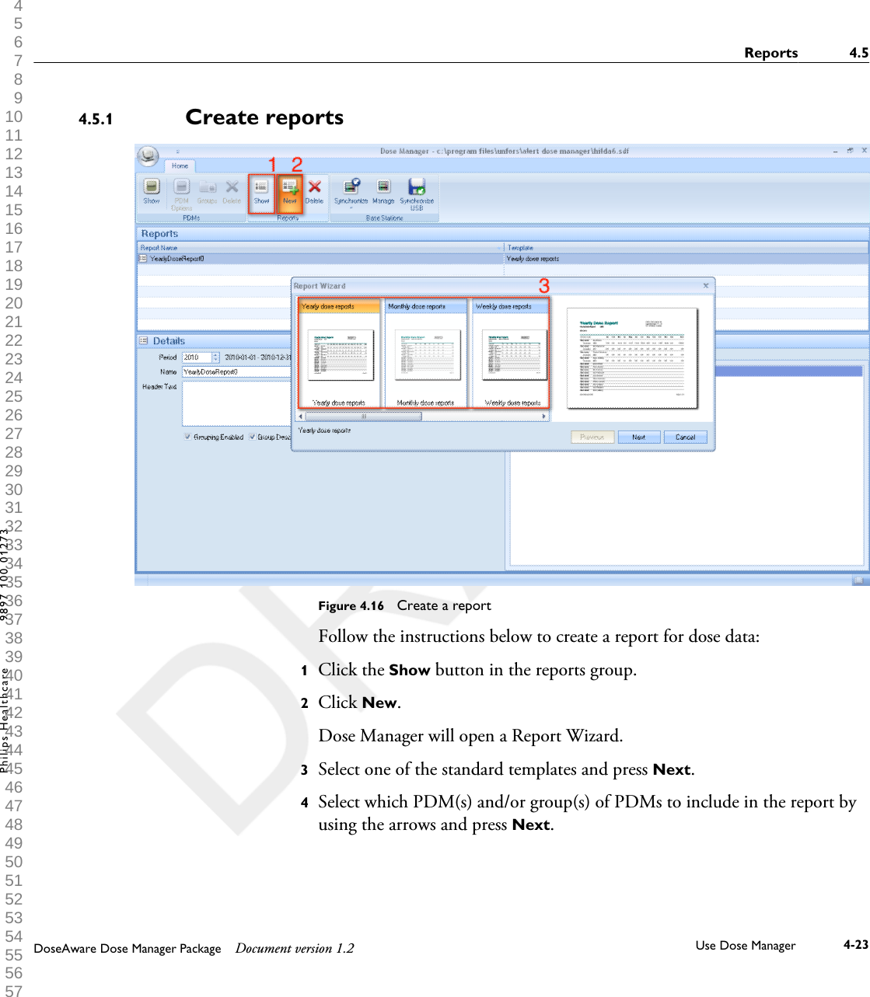Collapse the Details section header
This screenshot has height=997, width=870.
pyautogui.click(x=143, y=340)
